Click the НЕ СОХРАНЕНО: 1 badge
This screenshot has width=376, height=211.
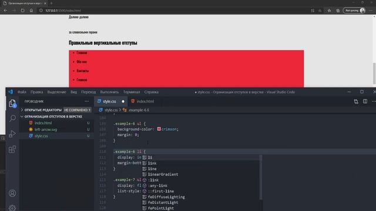(77, 110)
